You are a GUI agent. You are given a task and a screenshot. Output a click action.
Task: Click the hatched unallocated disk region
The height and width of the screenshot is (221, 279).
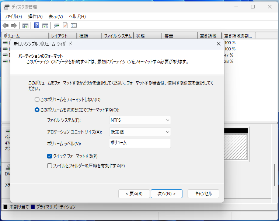tap(236, 147)
